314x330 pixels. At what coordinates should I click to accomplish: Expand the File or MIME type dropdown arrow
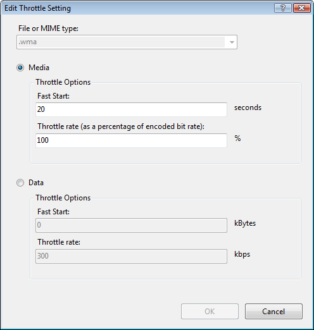click(x=232, y=42)
